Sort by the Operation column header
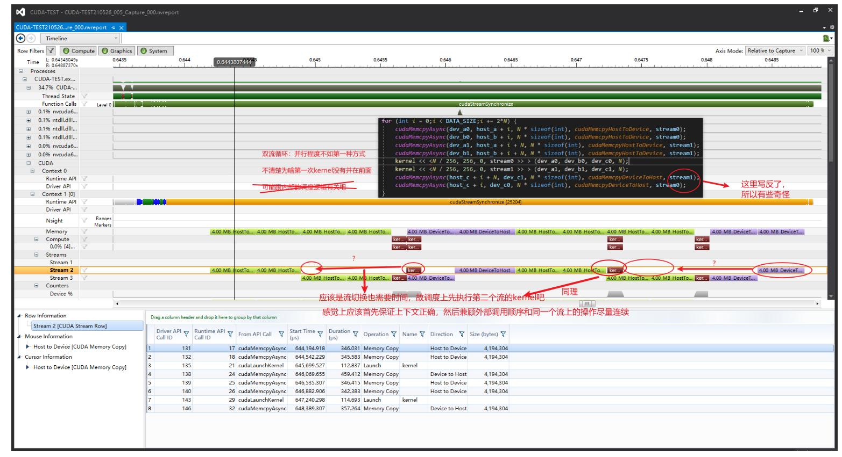The height and width of the screenshot is (457, 842). (376, 334)
